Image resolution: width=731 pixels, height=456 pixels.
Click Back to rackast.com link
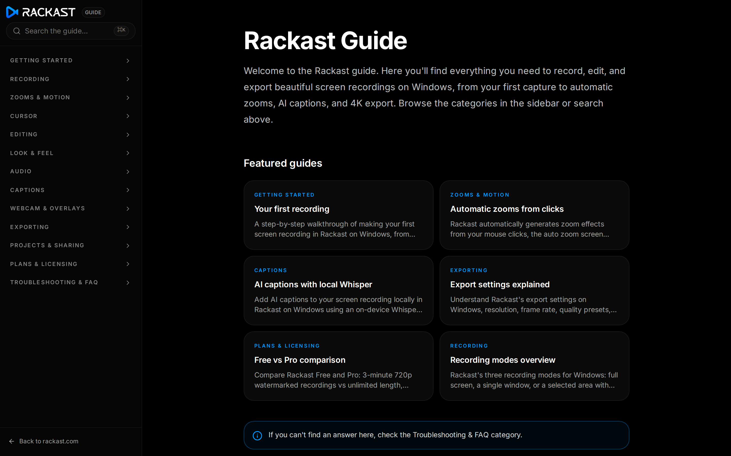coord(43,441)
